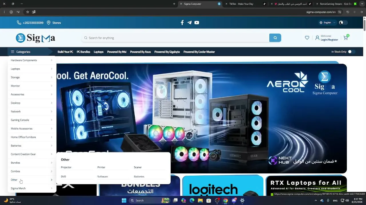The height and width of the screenshot is (205, 366).
Task: Open Powered By Gigabyte page
Action: click(x=167, y=52)
